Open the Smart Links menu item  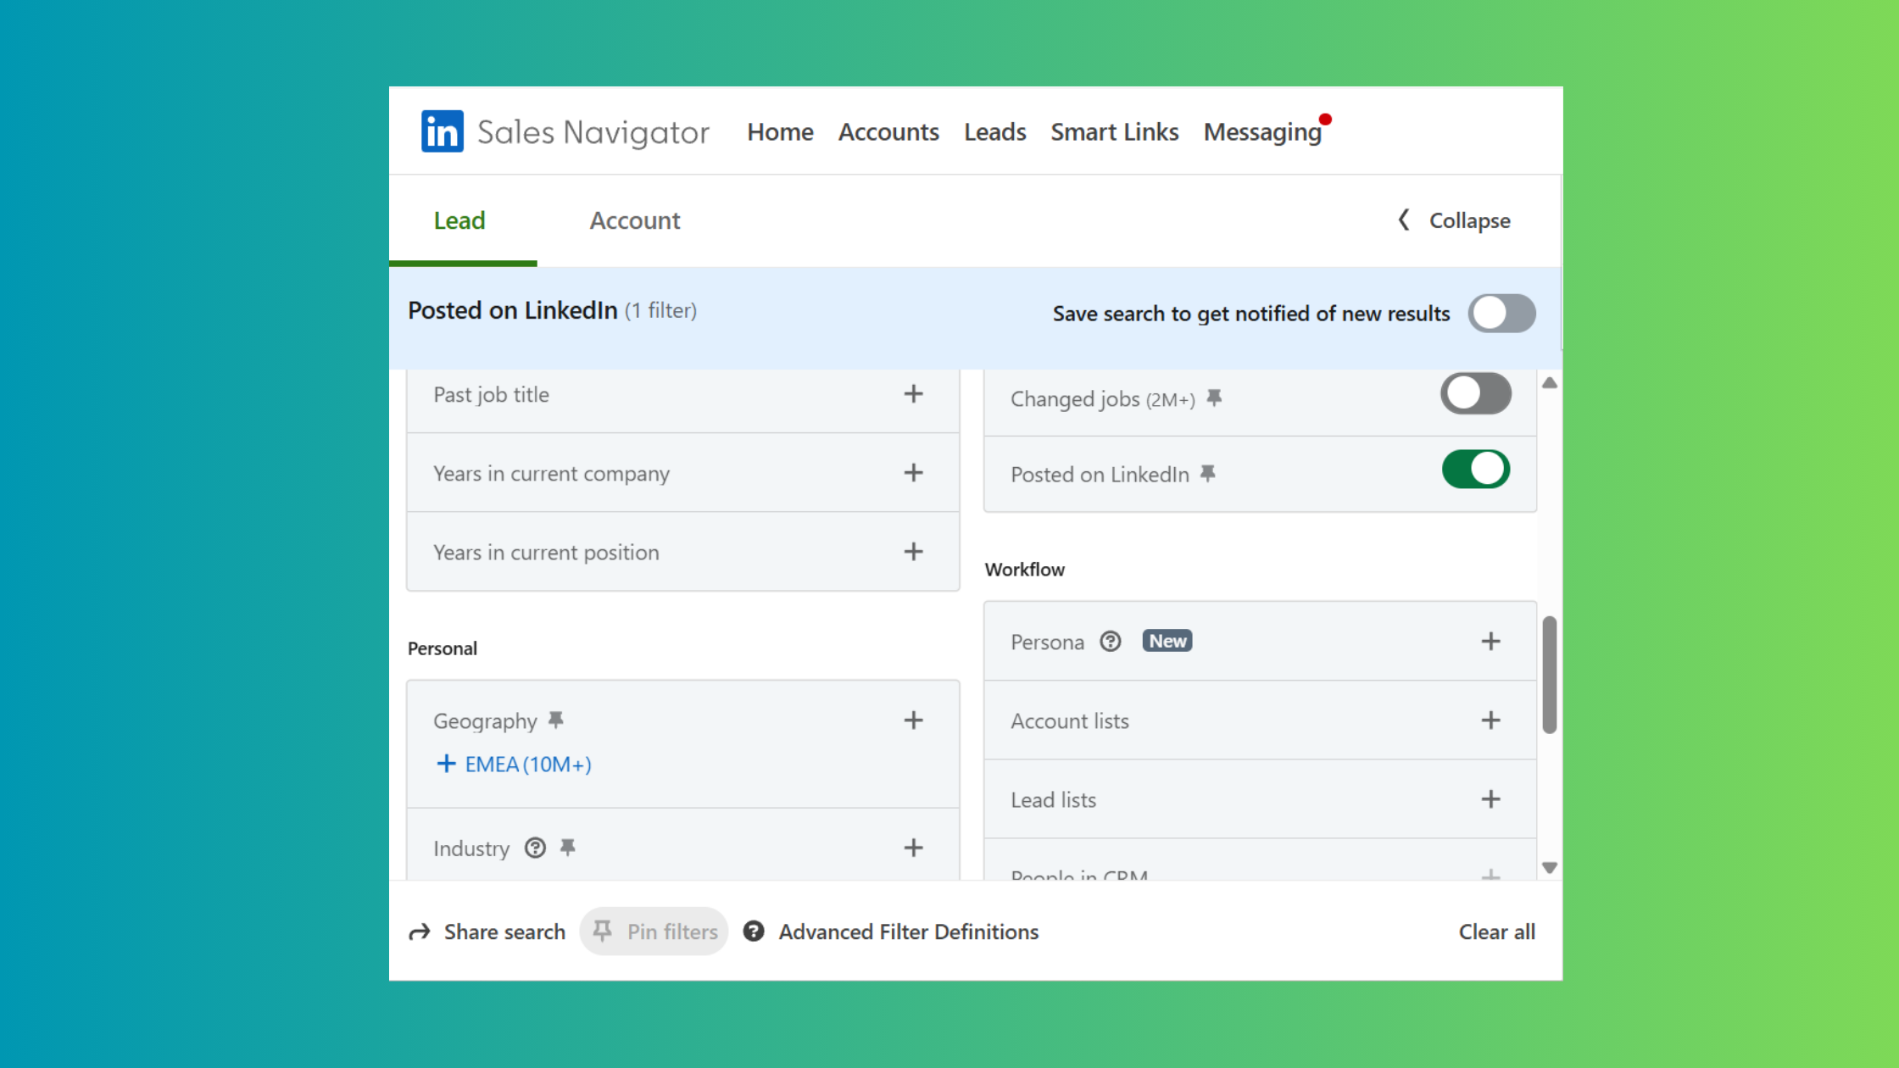click(1114, 131)
